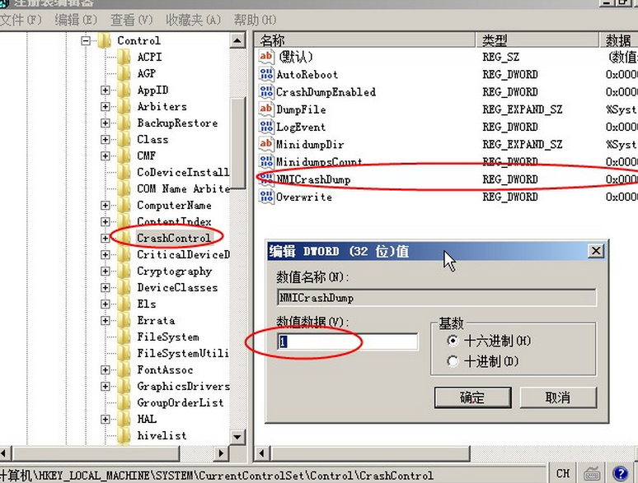Click the 数值数据 value input field
Viewport: 638px width, 483px height.
coord(347,341)
